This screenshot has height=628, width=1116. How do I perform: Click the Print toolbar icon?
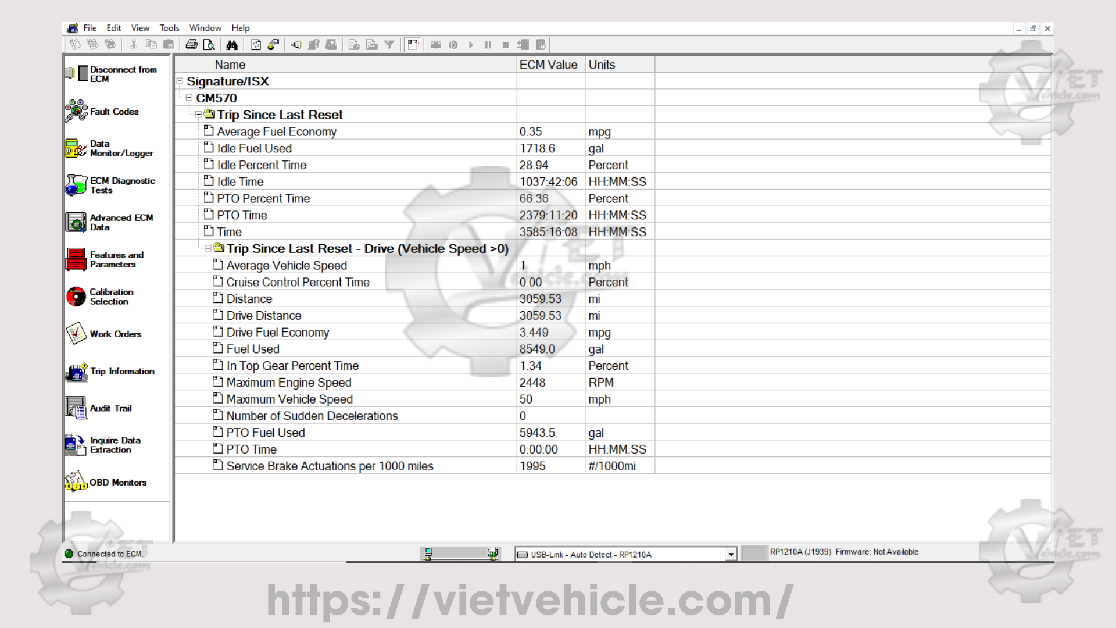(x=191, y=45)
